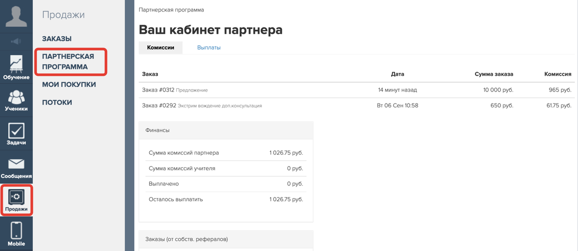578x251 pixels.
Task: Click the '14 минут назад' date cell
Action: (397, 90)
